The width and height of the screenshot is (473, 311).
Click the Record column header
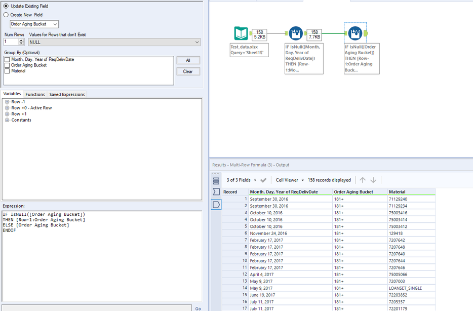(x=235, y=192)
